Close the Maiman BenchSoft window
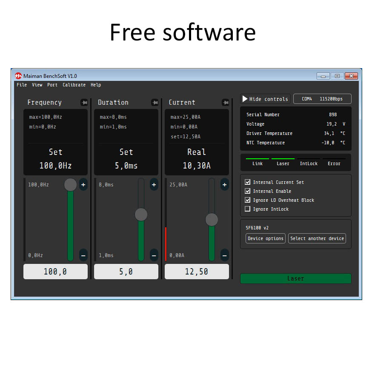 coord(352,76)
